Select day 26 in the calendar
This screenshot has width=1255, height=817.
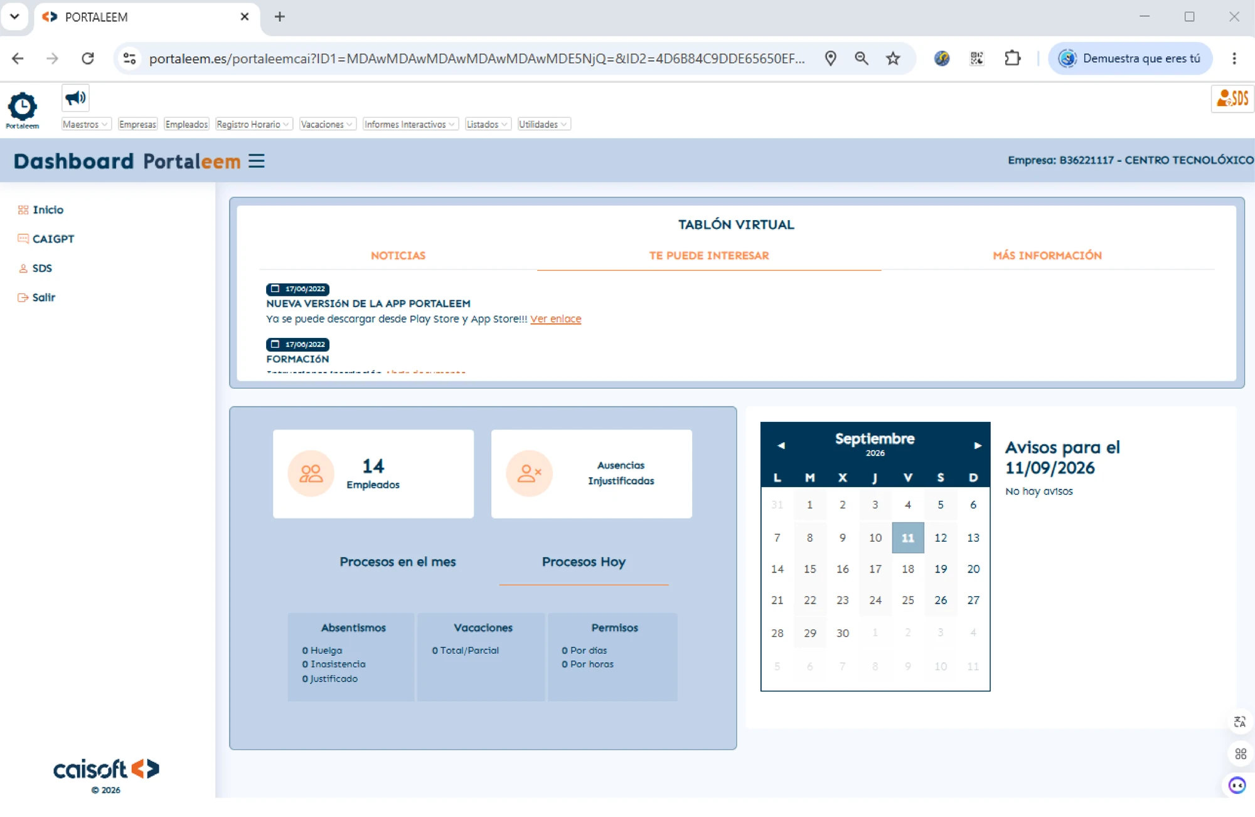[941, 600]
